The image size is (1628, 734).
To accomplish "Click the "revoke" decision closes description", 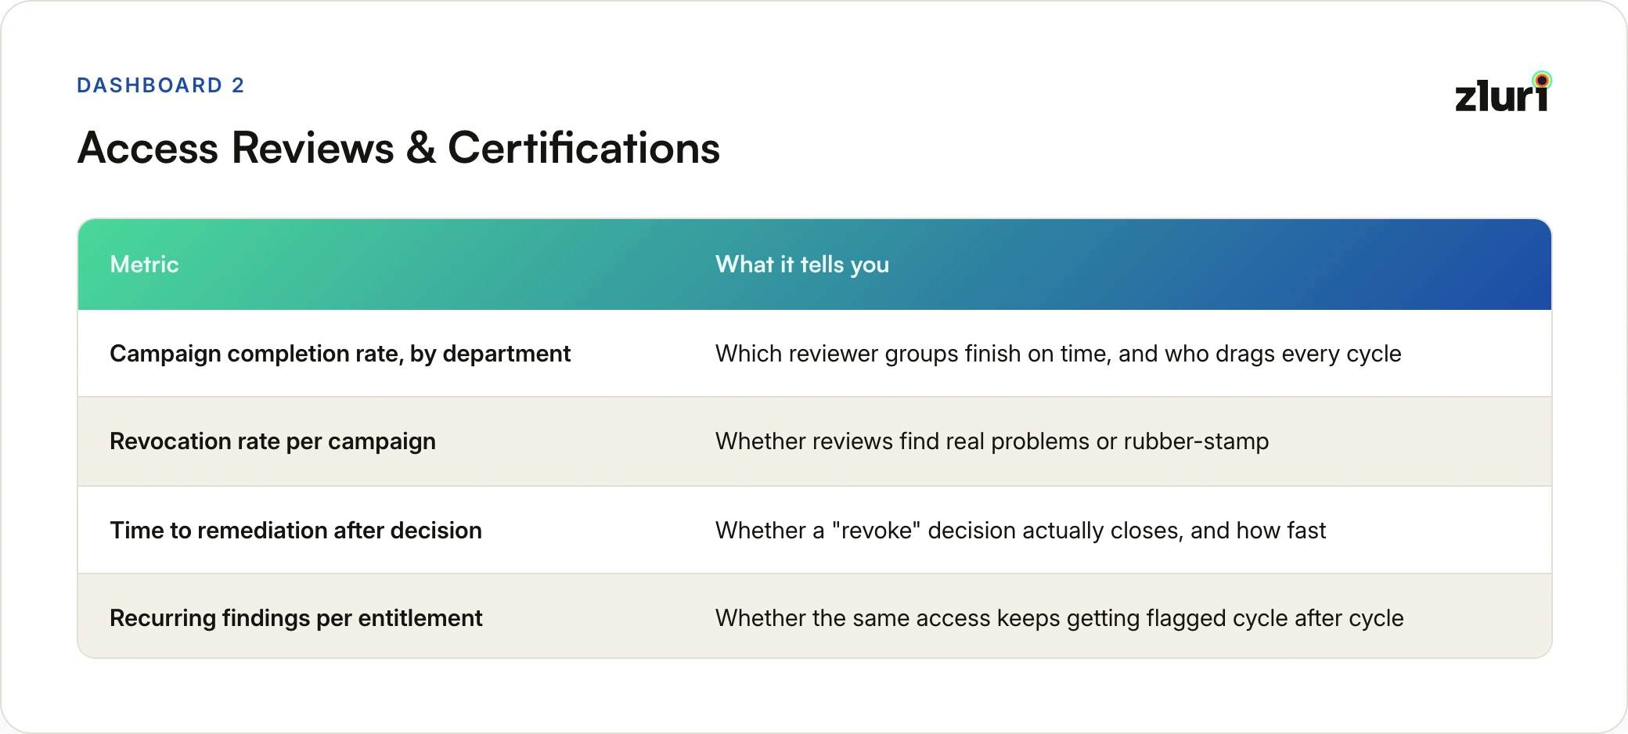I will (1021, 531).
